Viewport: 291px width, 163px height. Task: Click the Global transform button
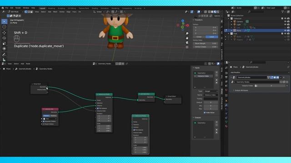(199, 37)
